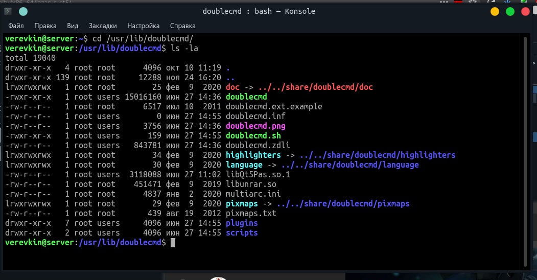Click the green 'doublecmd.sh' file name

pos(253,135)
